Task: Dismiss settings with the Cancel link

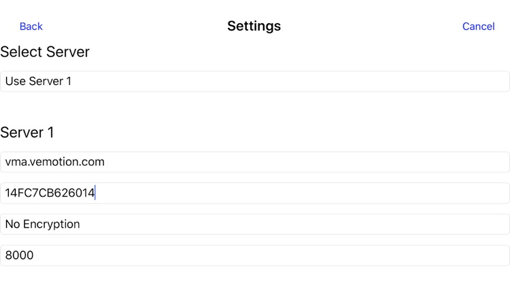Action: pyautogui.click(x=478, y=27)
